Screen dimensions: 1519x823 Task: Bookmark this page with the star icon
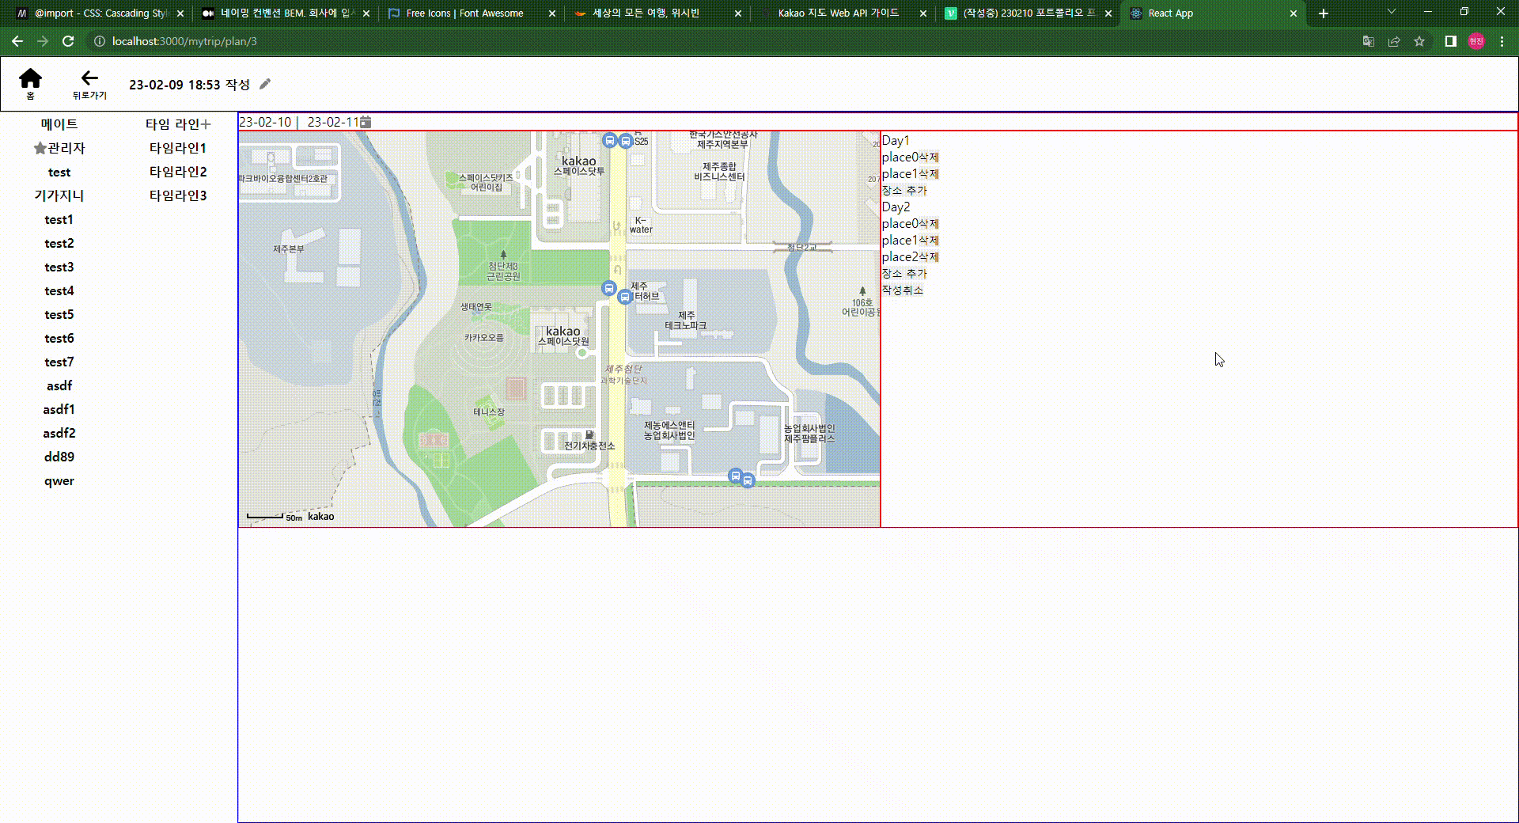(1419, 41)
